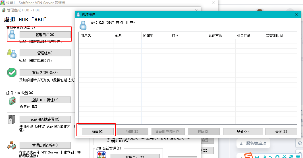
Task: Click the 管理用户 title bar user icon
Action: tap(78, 14)
